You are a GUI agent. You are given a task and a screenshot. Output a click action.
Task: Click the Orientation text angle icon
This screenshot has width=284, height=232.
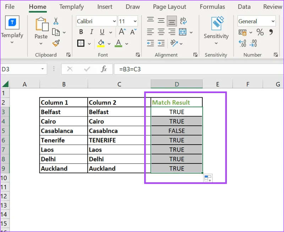click(174, 43)
